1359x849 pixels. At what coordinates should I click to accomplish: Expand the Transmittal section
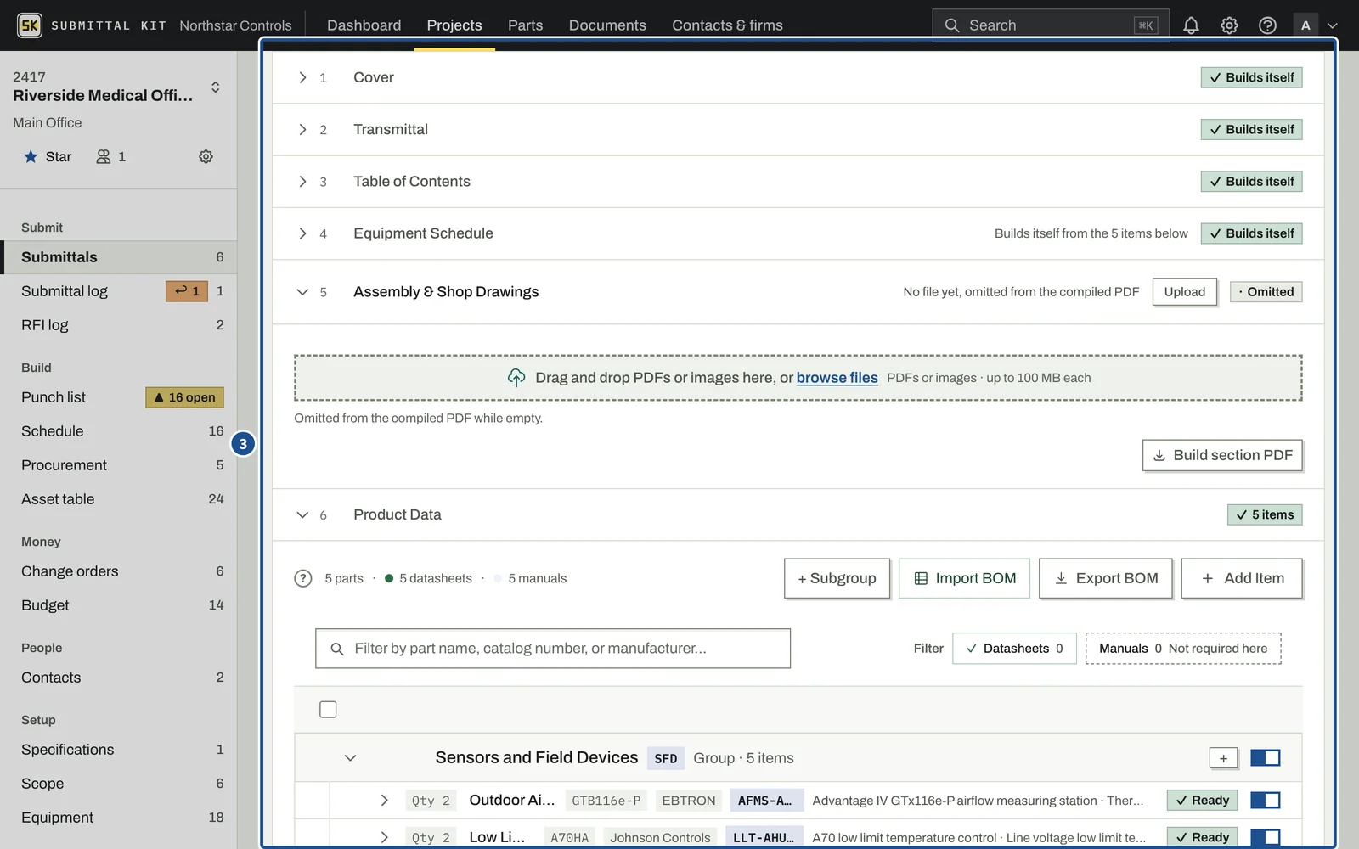302,129
